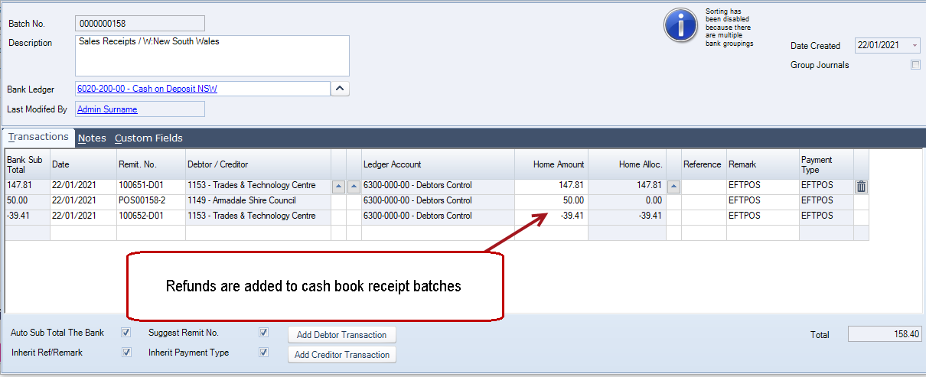This screenshot has height=377, width=926.
Task: Click the Home Alloc. column header
Action: [627, 164]
